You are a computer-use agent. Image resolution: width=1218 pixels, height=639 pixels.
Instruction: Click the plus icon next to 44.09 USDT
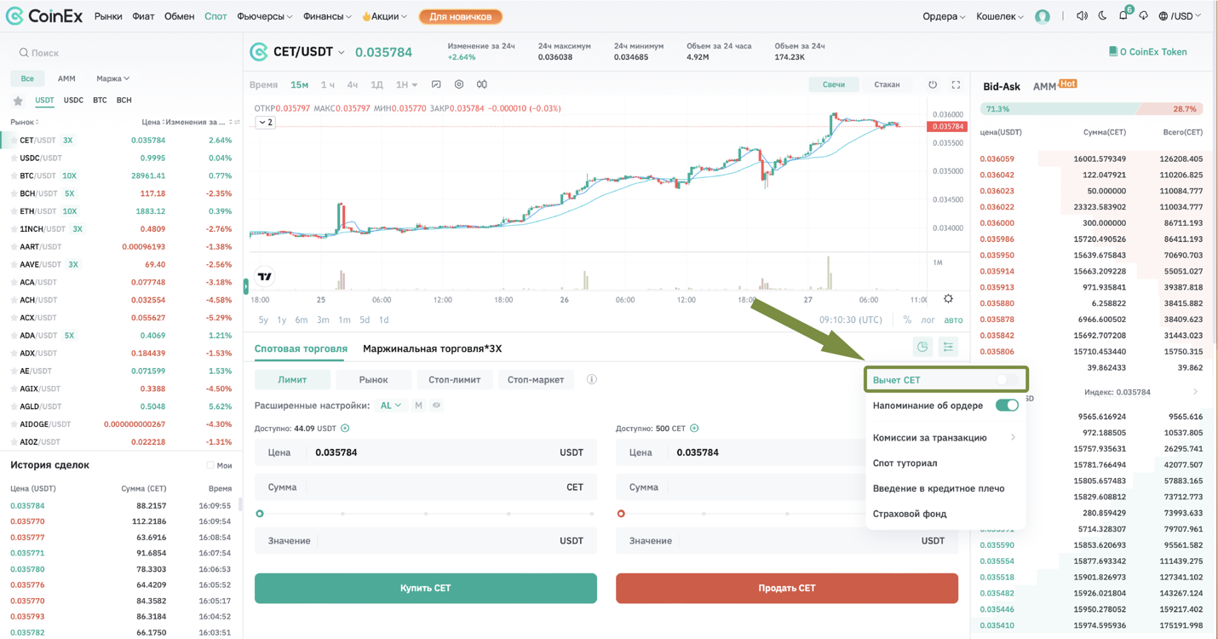[345, 429]
